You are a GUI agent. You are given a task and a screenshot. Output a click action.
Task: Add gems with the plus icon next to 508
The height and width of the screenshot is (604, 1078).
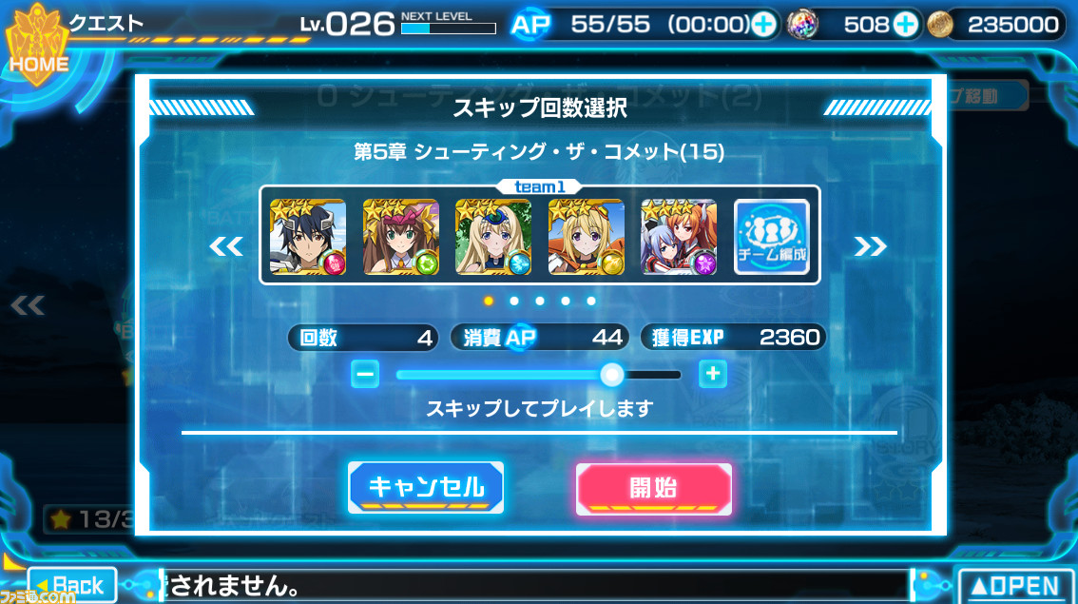(906, 25)
